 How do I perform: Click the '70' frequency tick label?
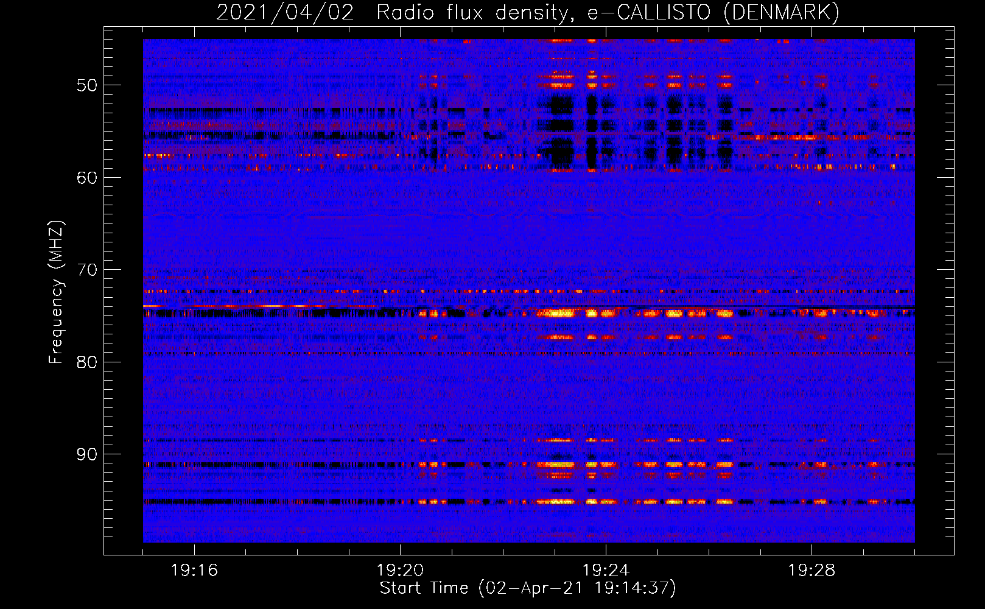pyautogui.click(x=87, y=270)
